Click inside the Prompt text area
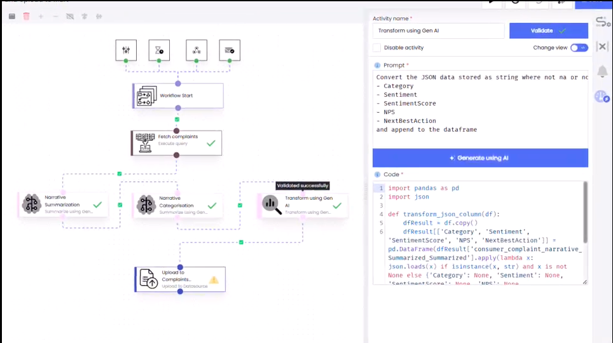 [480, 108]
